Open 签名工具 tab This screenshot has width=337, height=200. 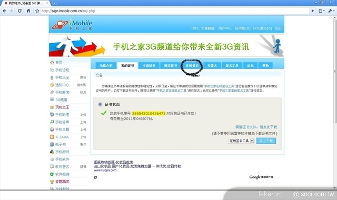tap(232, 65)
